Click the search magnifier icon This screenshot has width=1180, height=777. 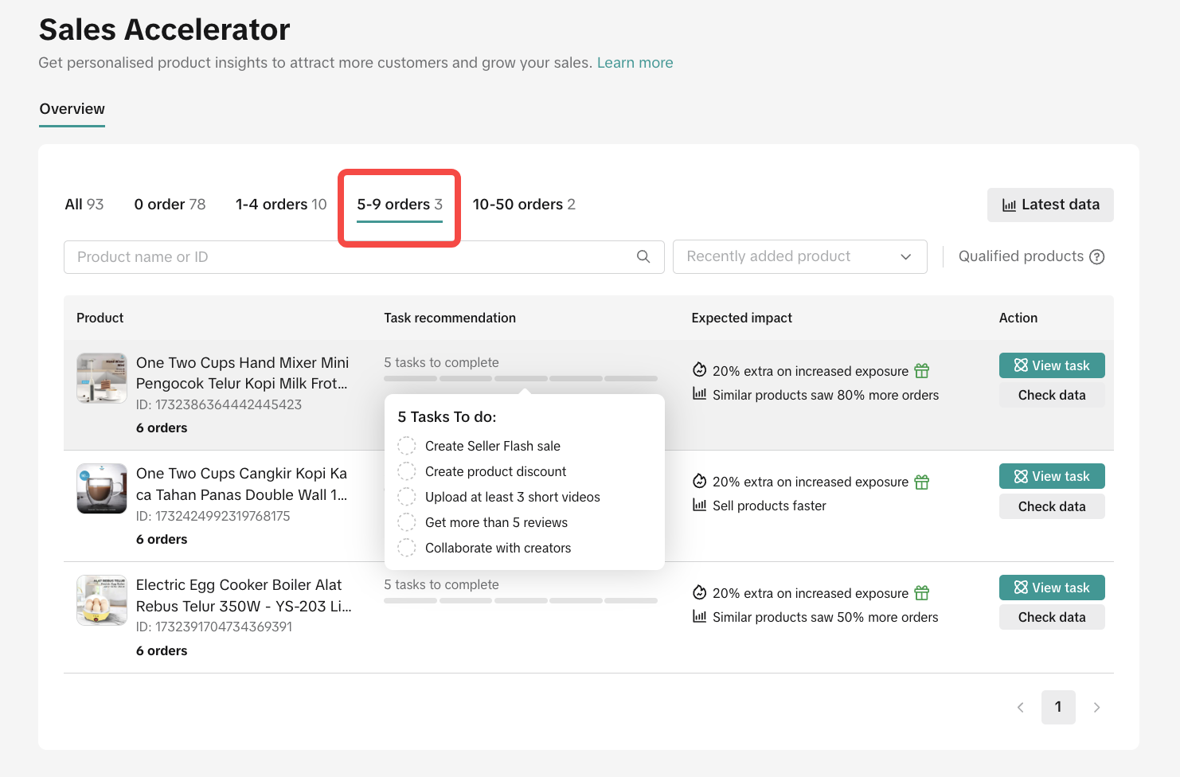click(643, 256)
